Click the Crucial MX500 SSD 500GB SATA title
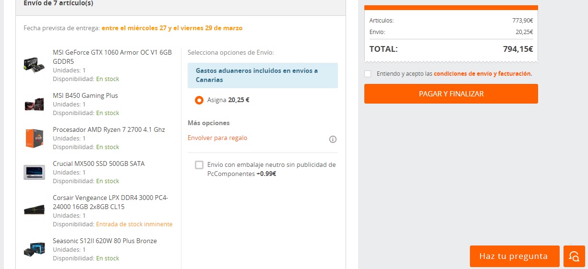The image size is (588, 269). pyautogui.click(x=99, y=164)
